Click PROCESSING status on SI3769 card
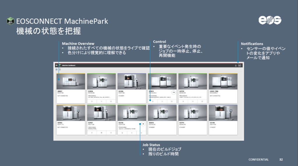The width and height of the screenshot is (298, 166). click(183, 96)
